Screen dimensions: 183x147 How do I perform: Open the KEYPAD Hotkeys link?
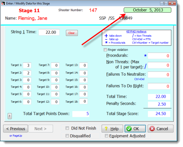coord(136,32)
